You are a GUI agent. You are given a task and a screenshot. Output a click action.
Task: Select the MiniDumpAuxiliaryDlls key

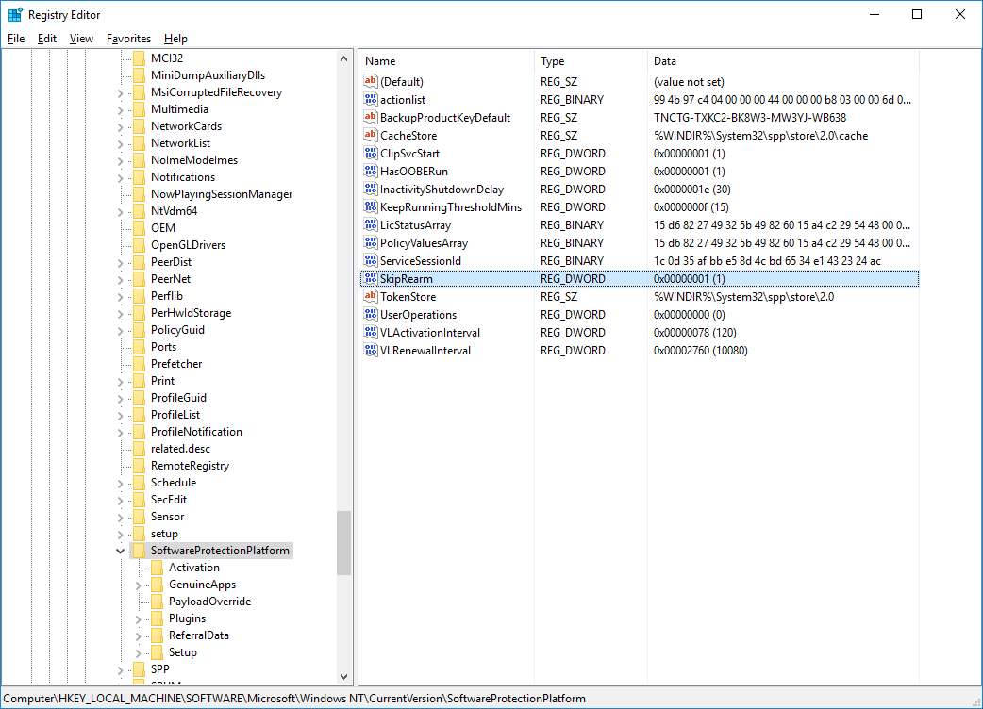pos(208,75)
